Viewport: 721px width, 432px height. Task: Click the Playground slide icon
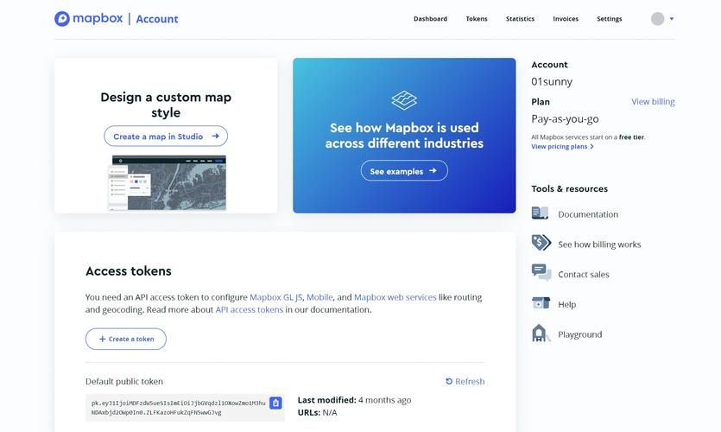[x=541, y=334]
